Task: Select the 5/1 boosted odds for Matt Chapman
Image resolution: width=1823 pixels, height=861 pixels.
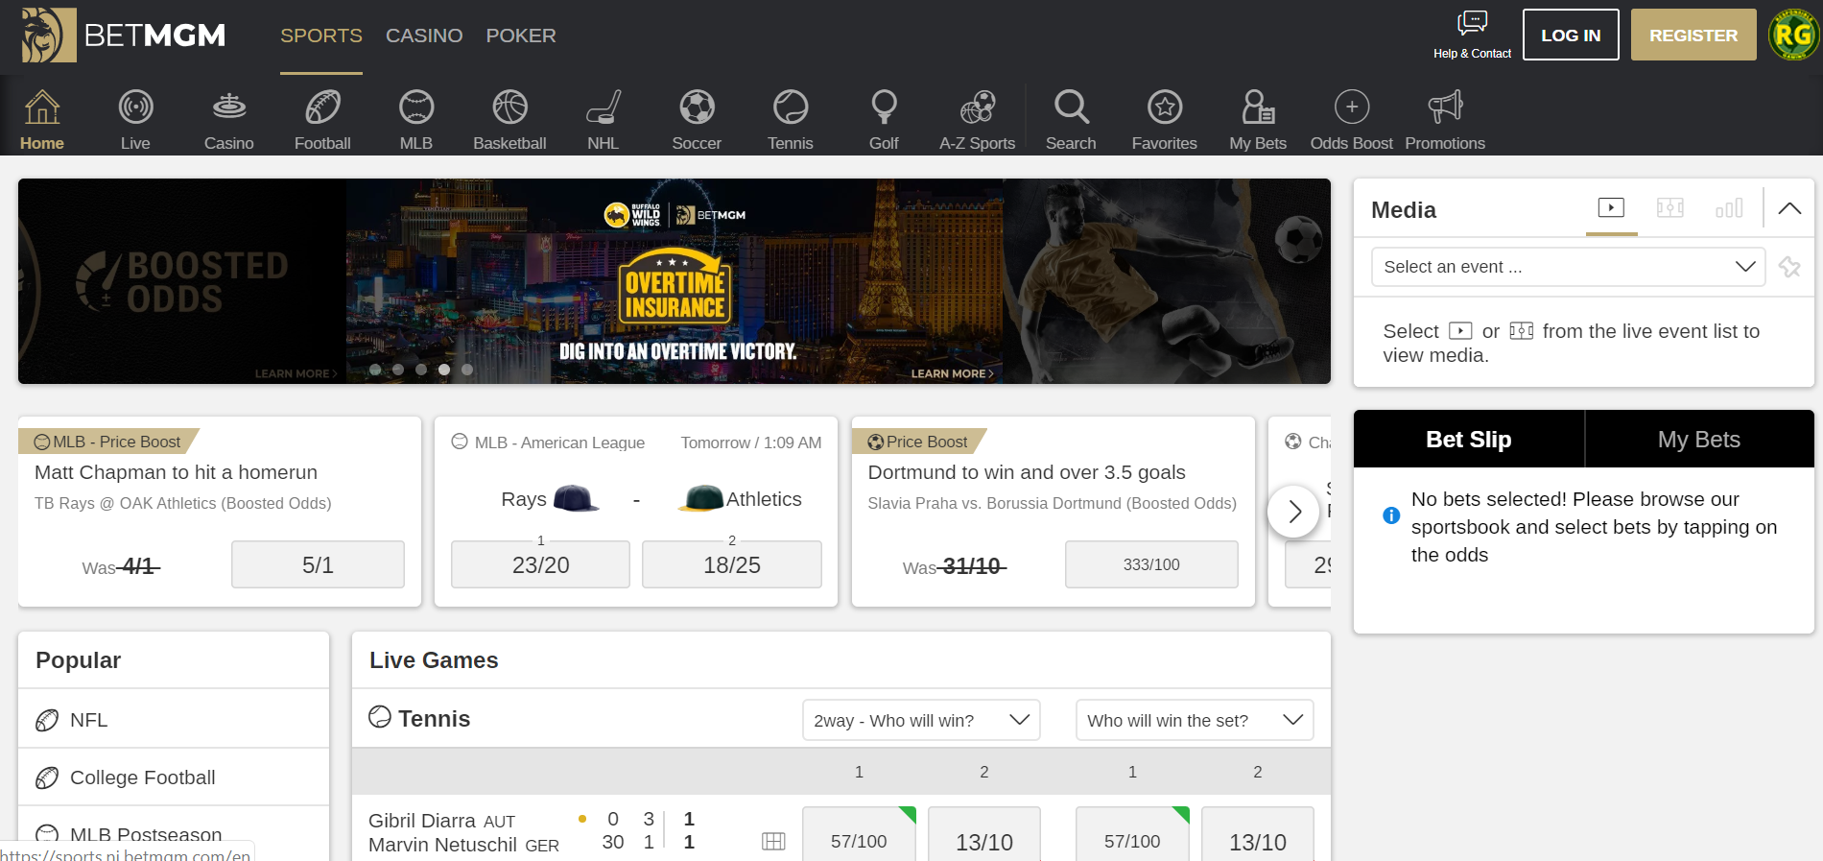Action: (x=318, y=564)
